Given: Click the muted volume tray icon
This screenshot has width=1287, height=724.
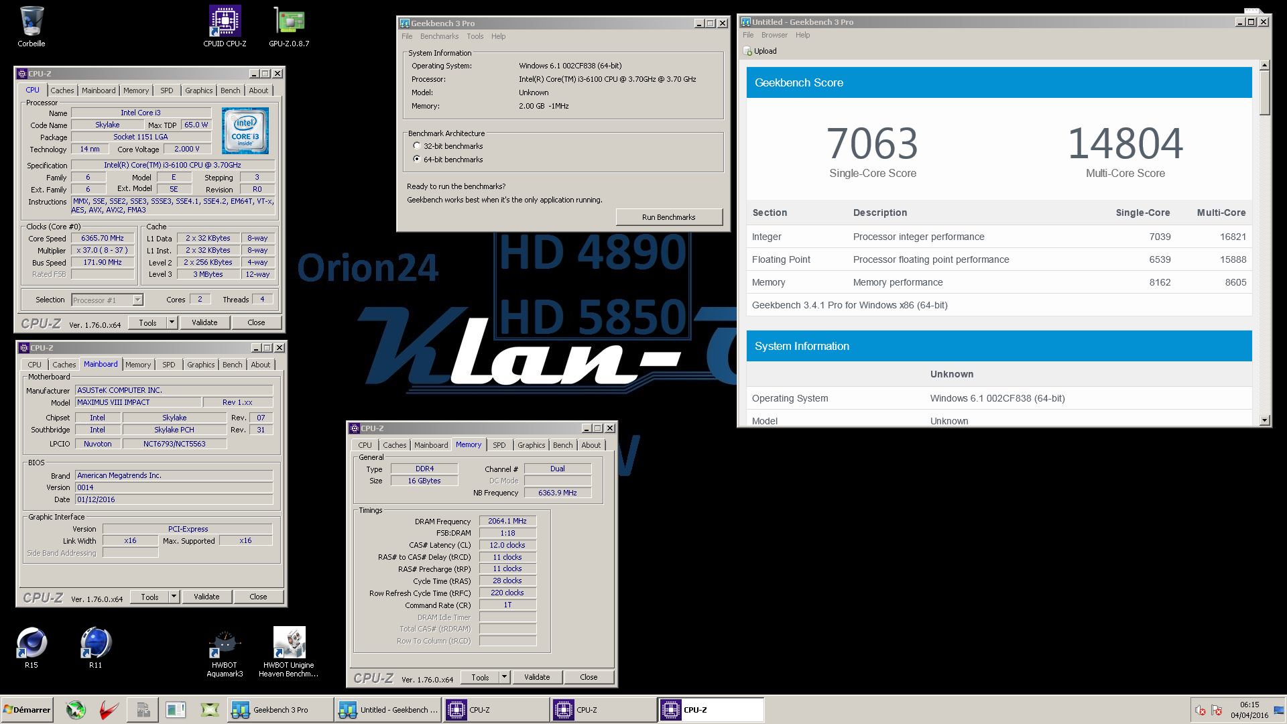Looking at the screenshot, I should 1201,711.
